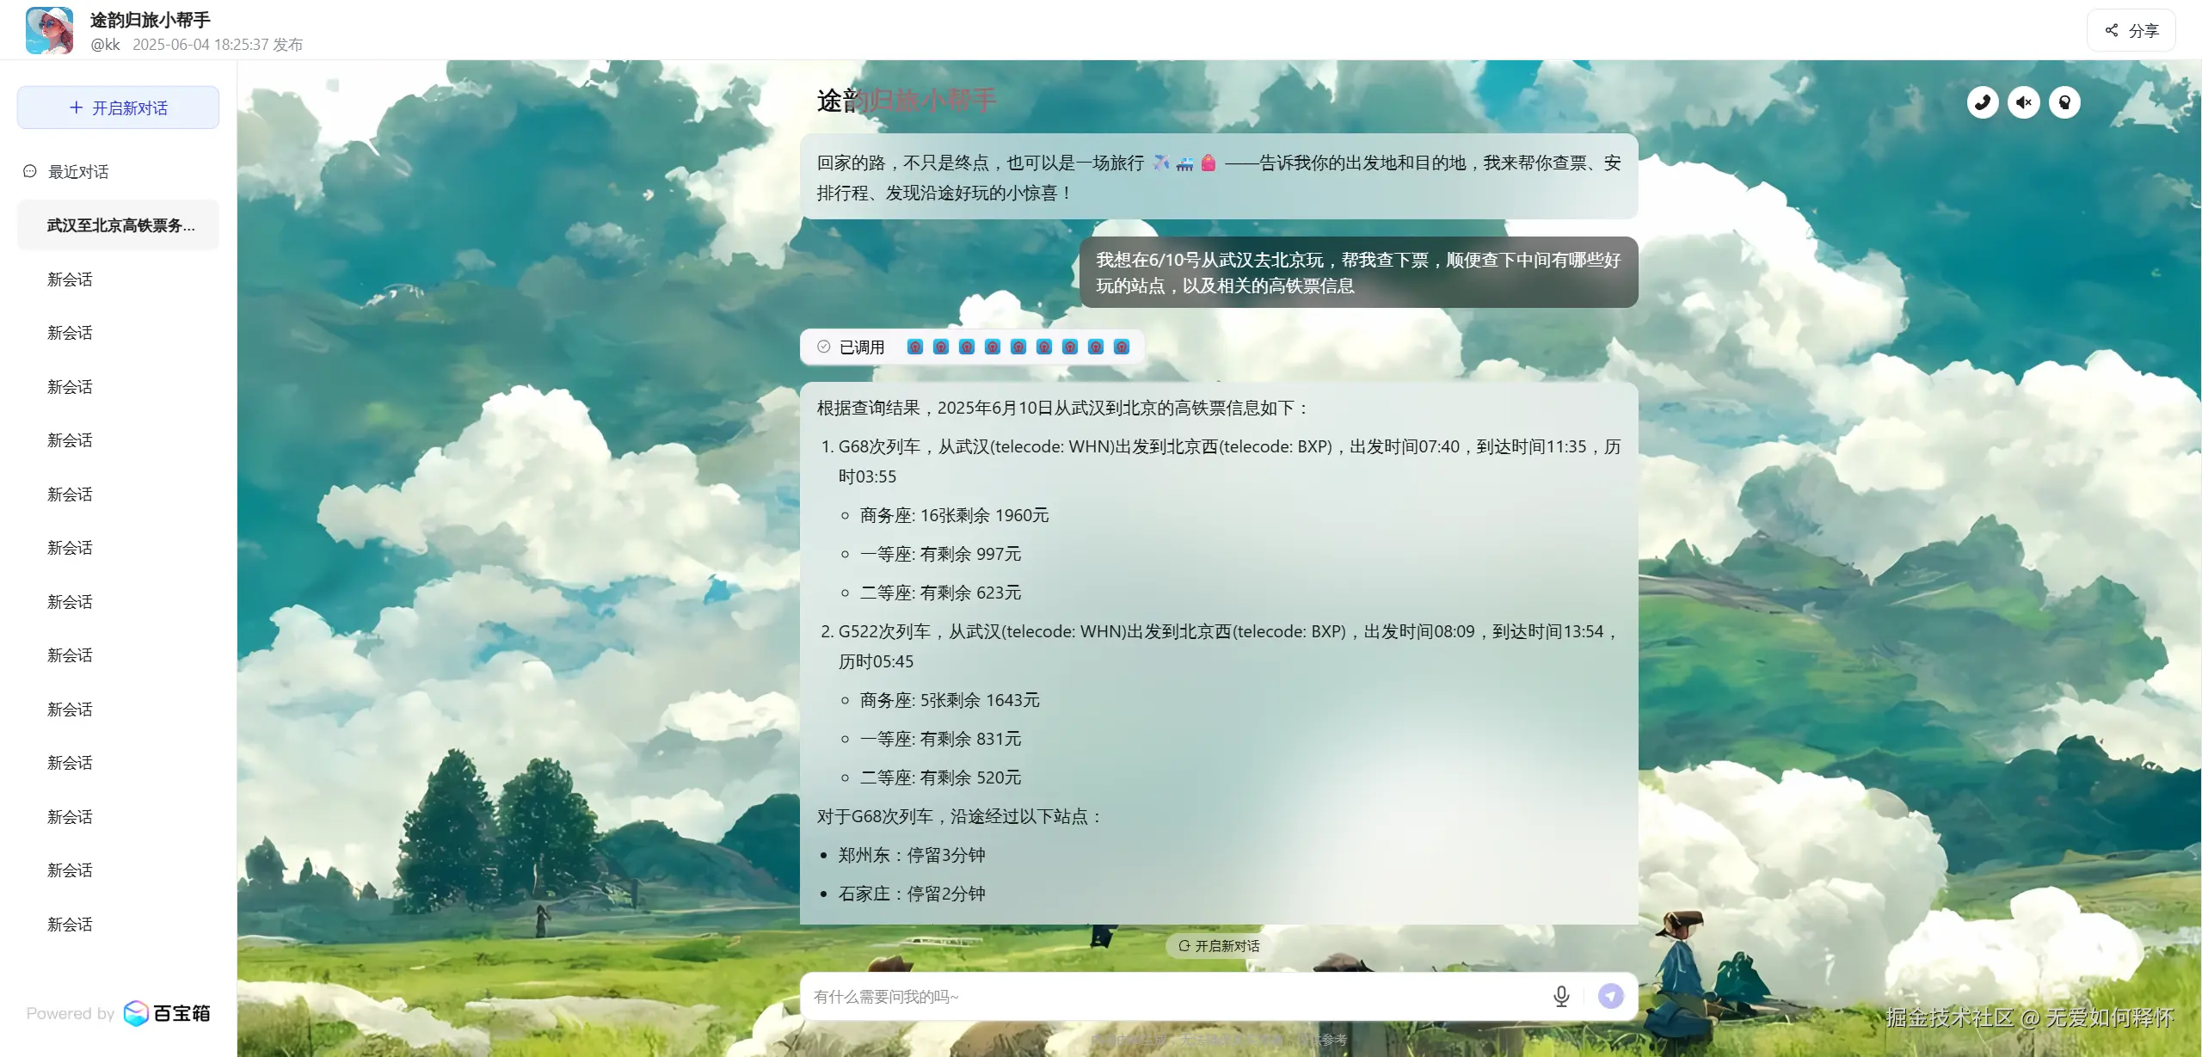Screen dimensions: 2202x1057
Task: Click the microphone icon in input box
Action: tap(1561, 996)
